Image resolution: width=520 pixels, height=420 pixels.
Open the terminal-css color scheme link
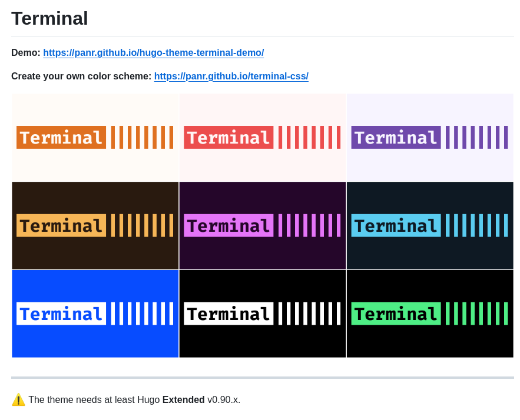231,76
